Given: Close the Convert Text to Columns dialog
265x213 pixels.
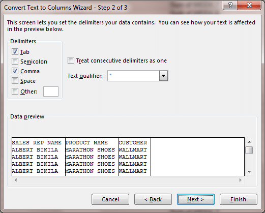Looking at the screenshot, I should 249,5.
